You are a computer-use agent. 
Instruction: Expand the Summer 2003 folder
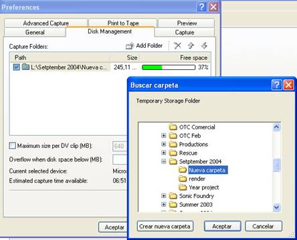[x=164, y=205]
